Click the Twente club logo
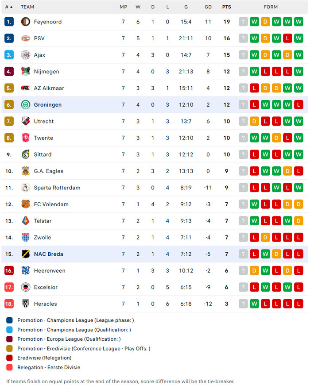 tap(26, 138)
